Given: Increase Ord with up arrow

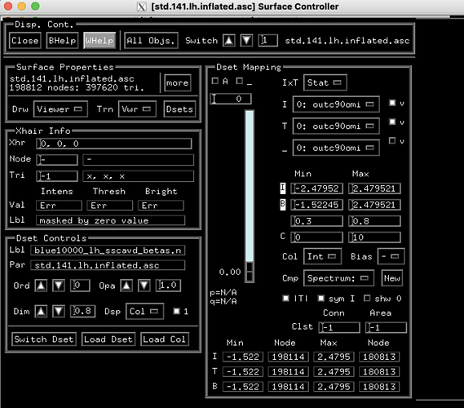Looking at the screenshot, I should [x=41, y=286].
